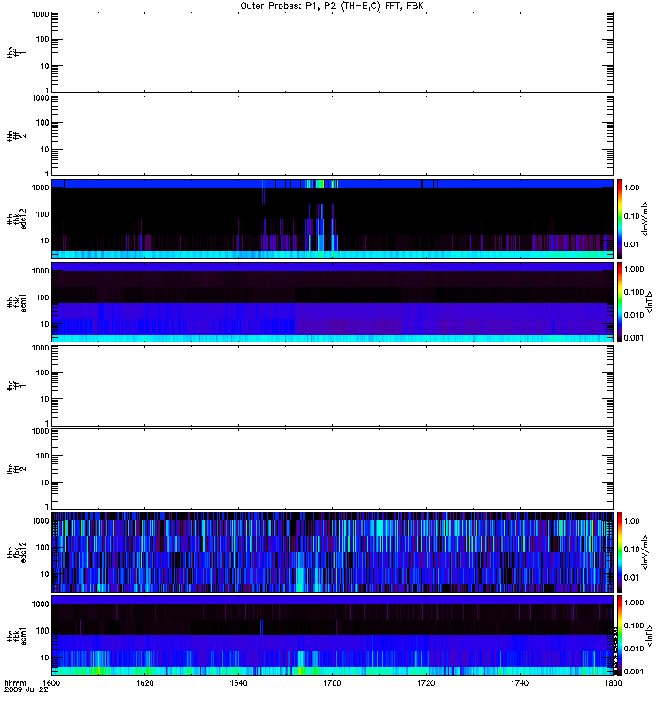Click '1.00' on thb edc12 color bar scale
664x708 pixels.
coord(632,188)
